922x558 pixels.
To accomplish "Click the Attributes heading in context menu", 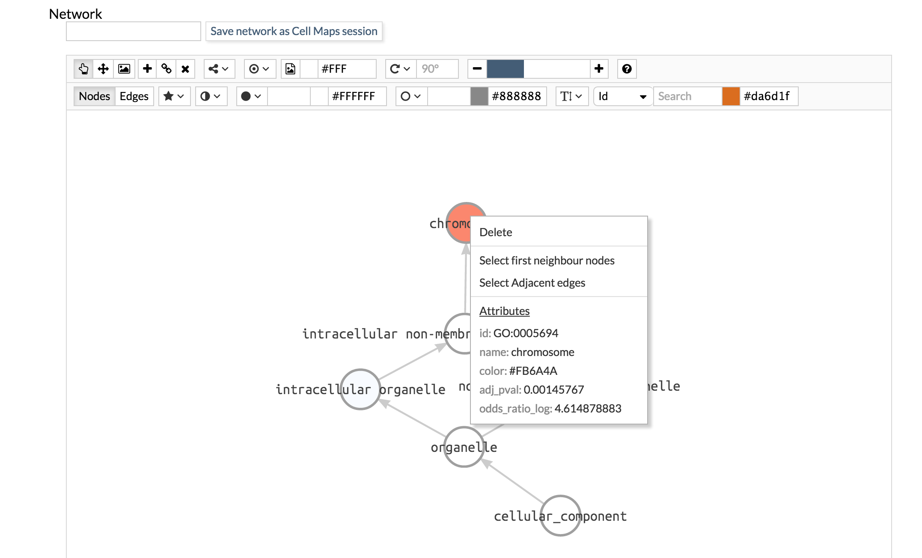I will [x=504, y=311].
